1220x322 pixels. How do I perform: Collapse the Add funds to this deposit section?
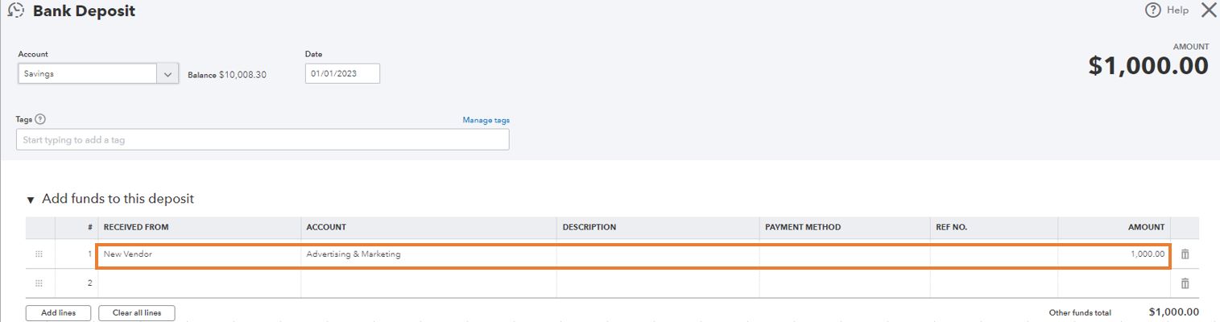coord(31,200)
